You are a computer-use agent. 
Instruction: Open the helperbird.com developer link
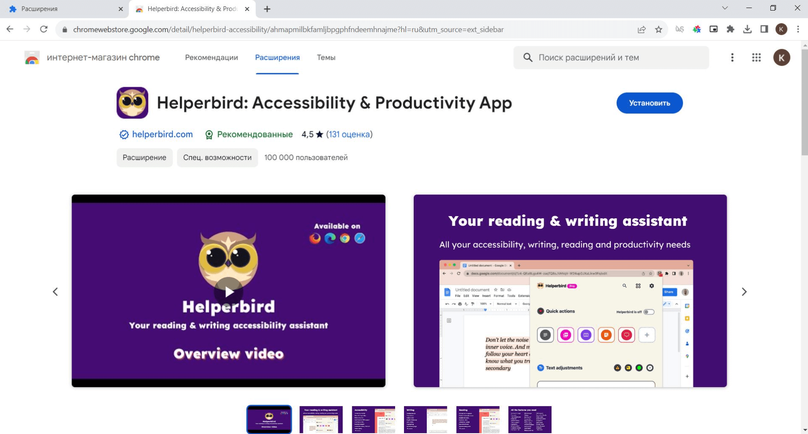pyautogui.click(x=162, y=134)
